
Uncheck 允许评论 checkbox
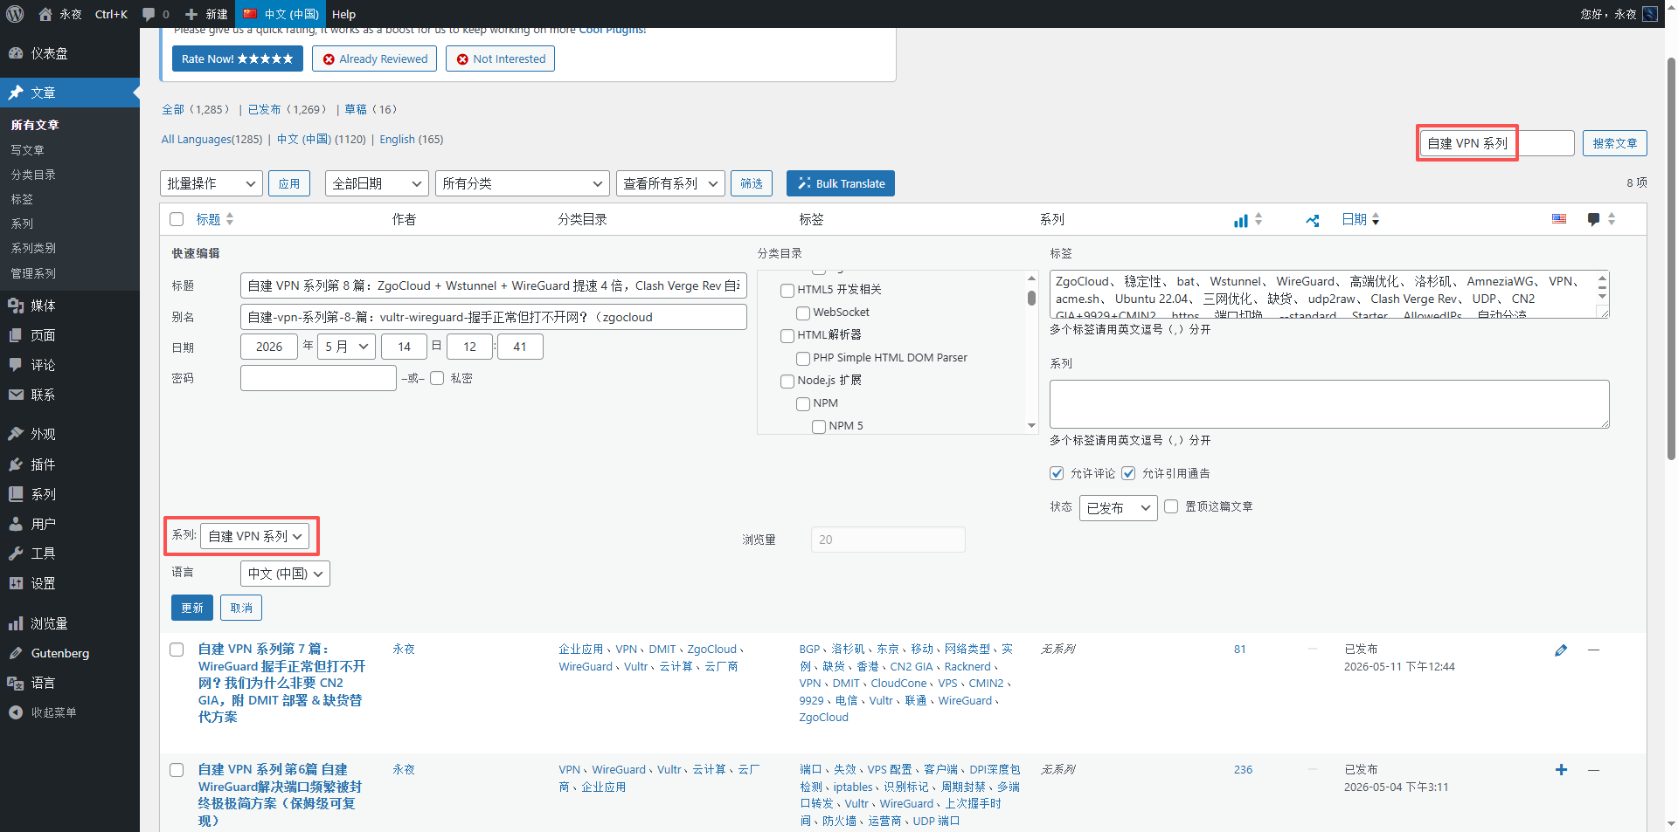pyautogui.click(x=1057, y=473)
